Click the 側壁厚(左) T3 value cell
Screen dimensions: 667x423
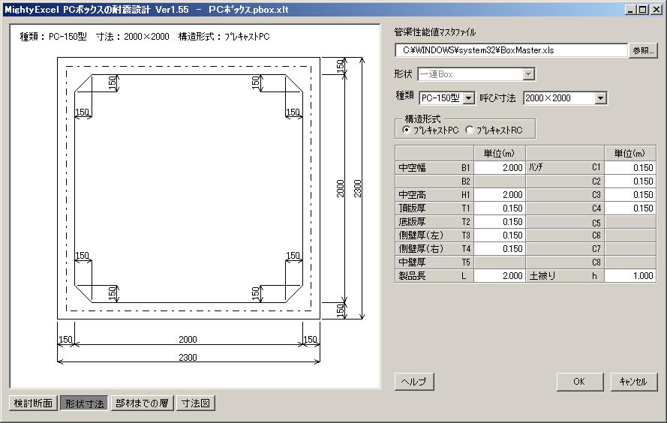500,235
